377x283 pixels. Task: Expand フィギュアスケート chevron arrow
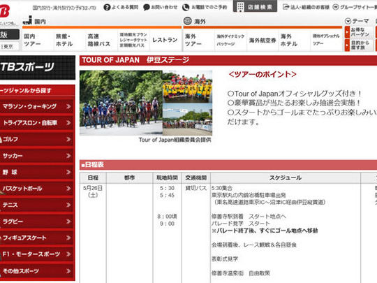point(68,238)
